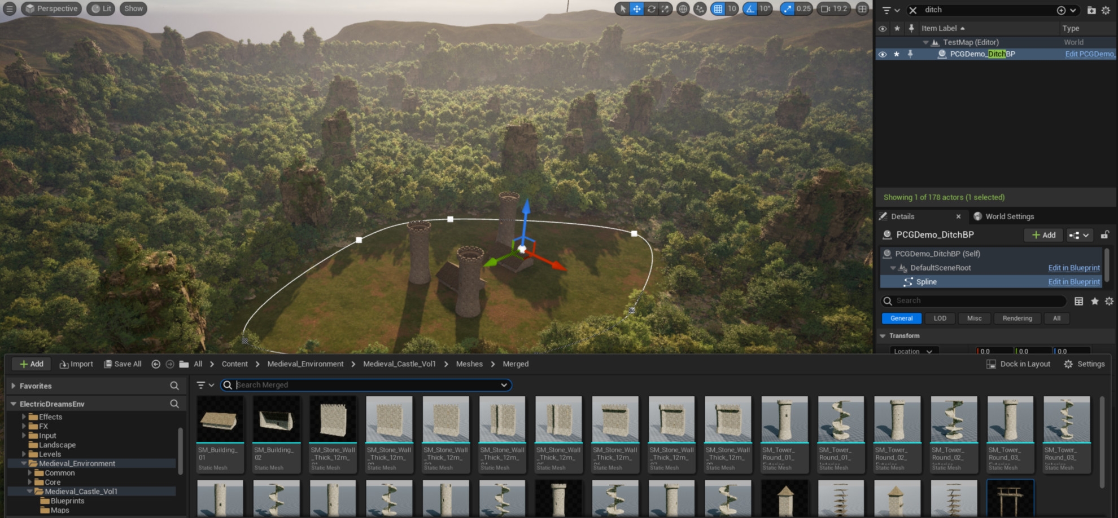
Task: Hide the PCGDemo_DitchBP actor with eye icon
Action: click(x=882, y=54)
